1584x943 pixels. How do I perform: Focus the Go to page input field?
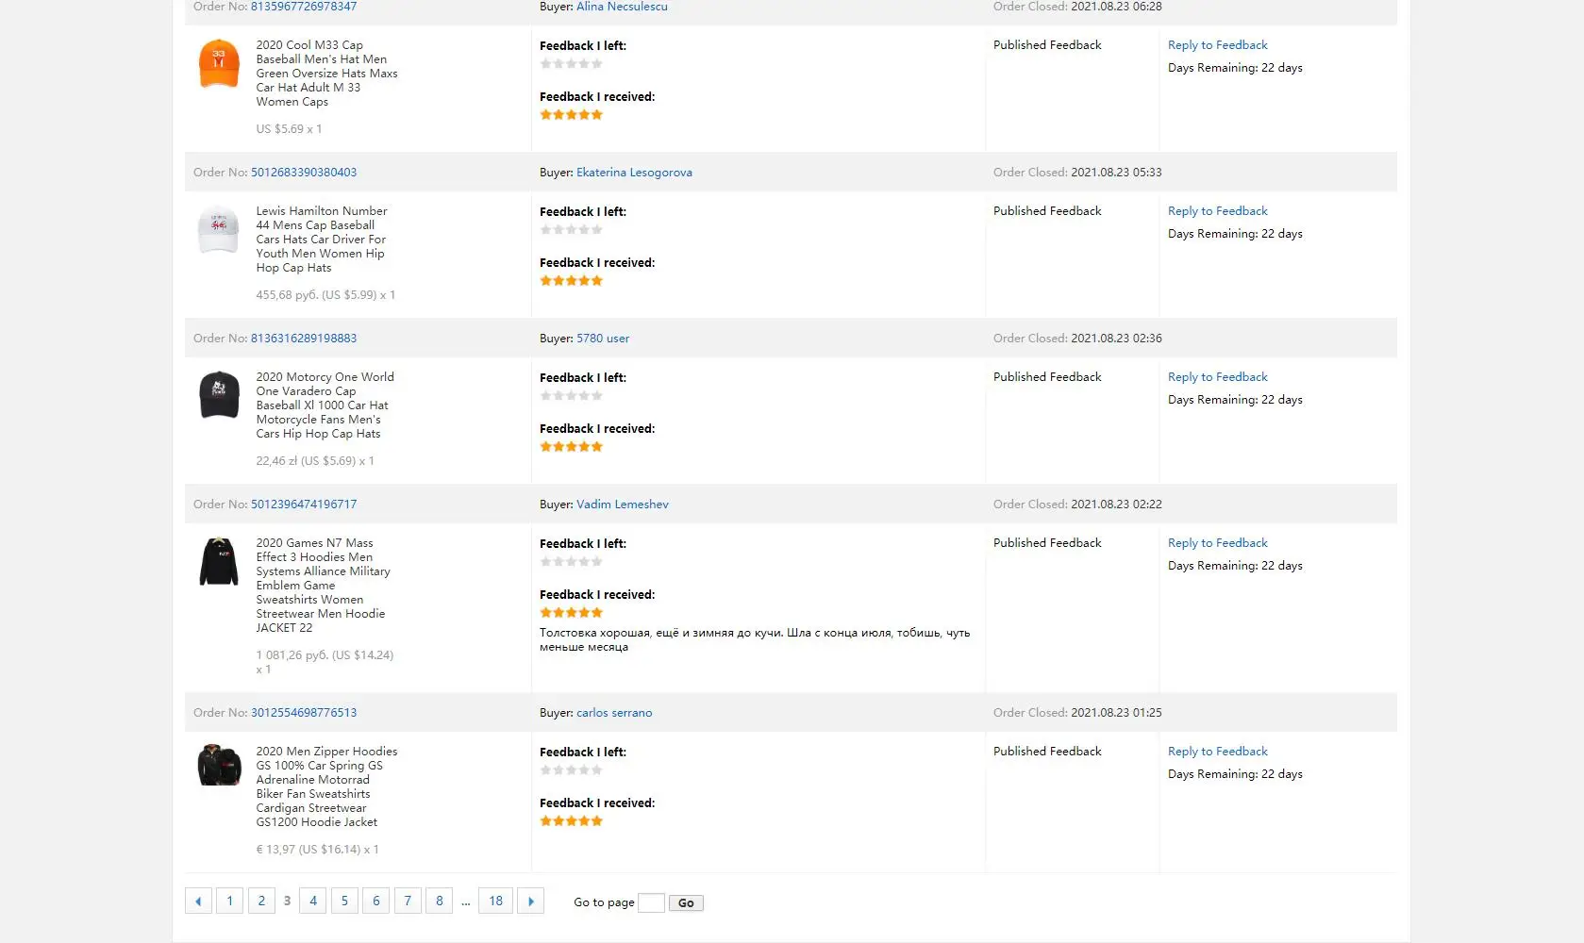pos(651,903)
